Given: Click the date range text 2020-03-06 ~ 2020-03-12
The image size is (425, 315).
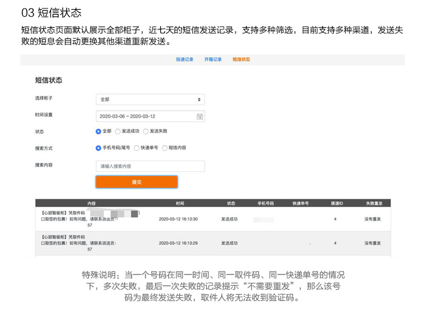Looking at the screenshot, I should click(127, 116).
